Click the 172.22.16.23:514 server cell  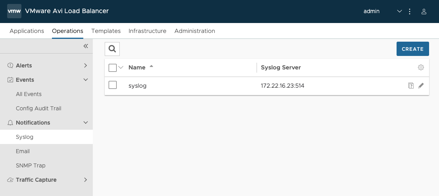(282, 86)
